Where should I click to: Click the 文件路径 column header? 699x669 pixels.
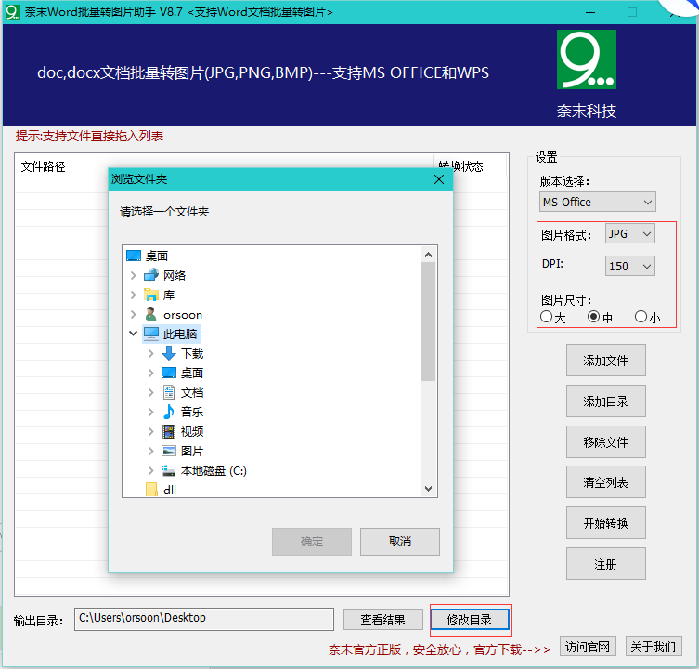(224, 166)
